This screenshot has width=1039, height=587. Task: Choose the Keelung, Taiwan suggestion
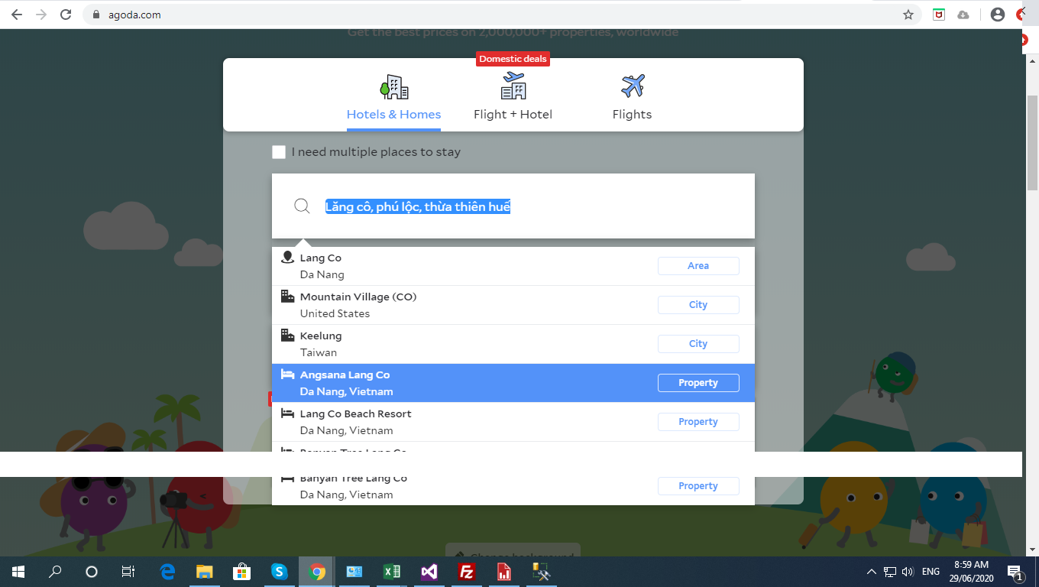(513, 344)
